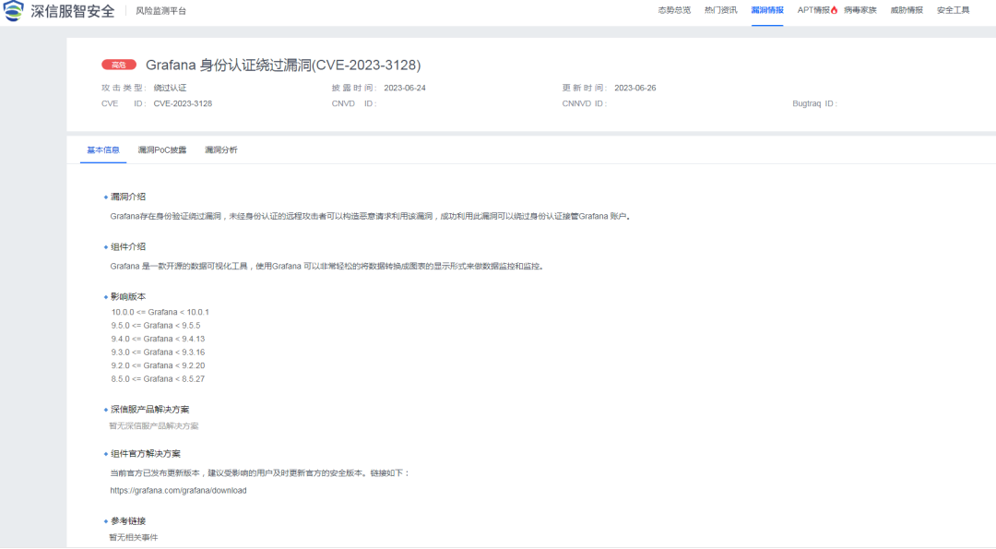Click the version line Grafana < 9.2.20

[159, 365]
